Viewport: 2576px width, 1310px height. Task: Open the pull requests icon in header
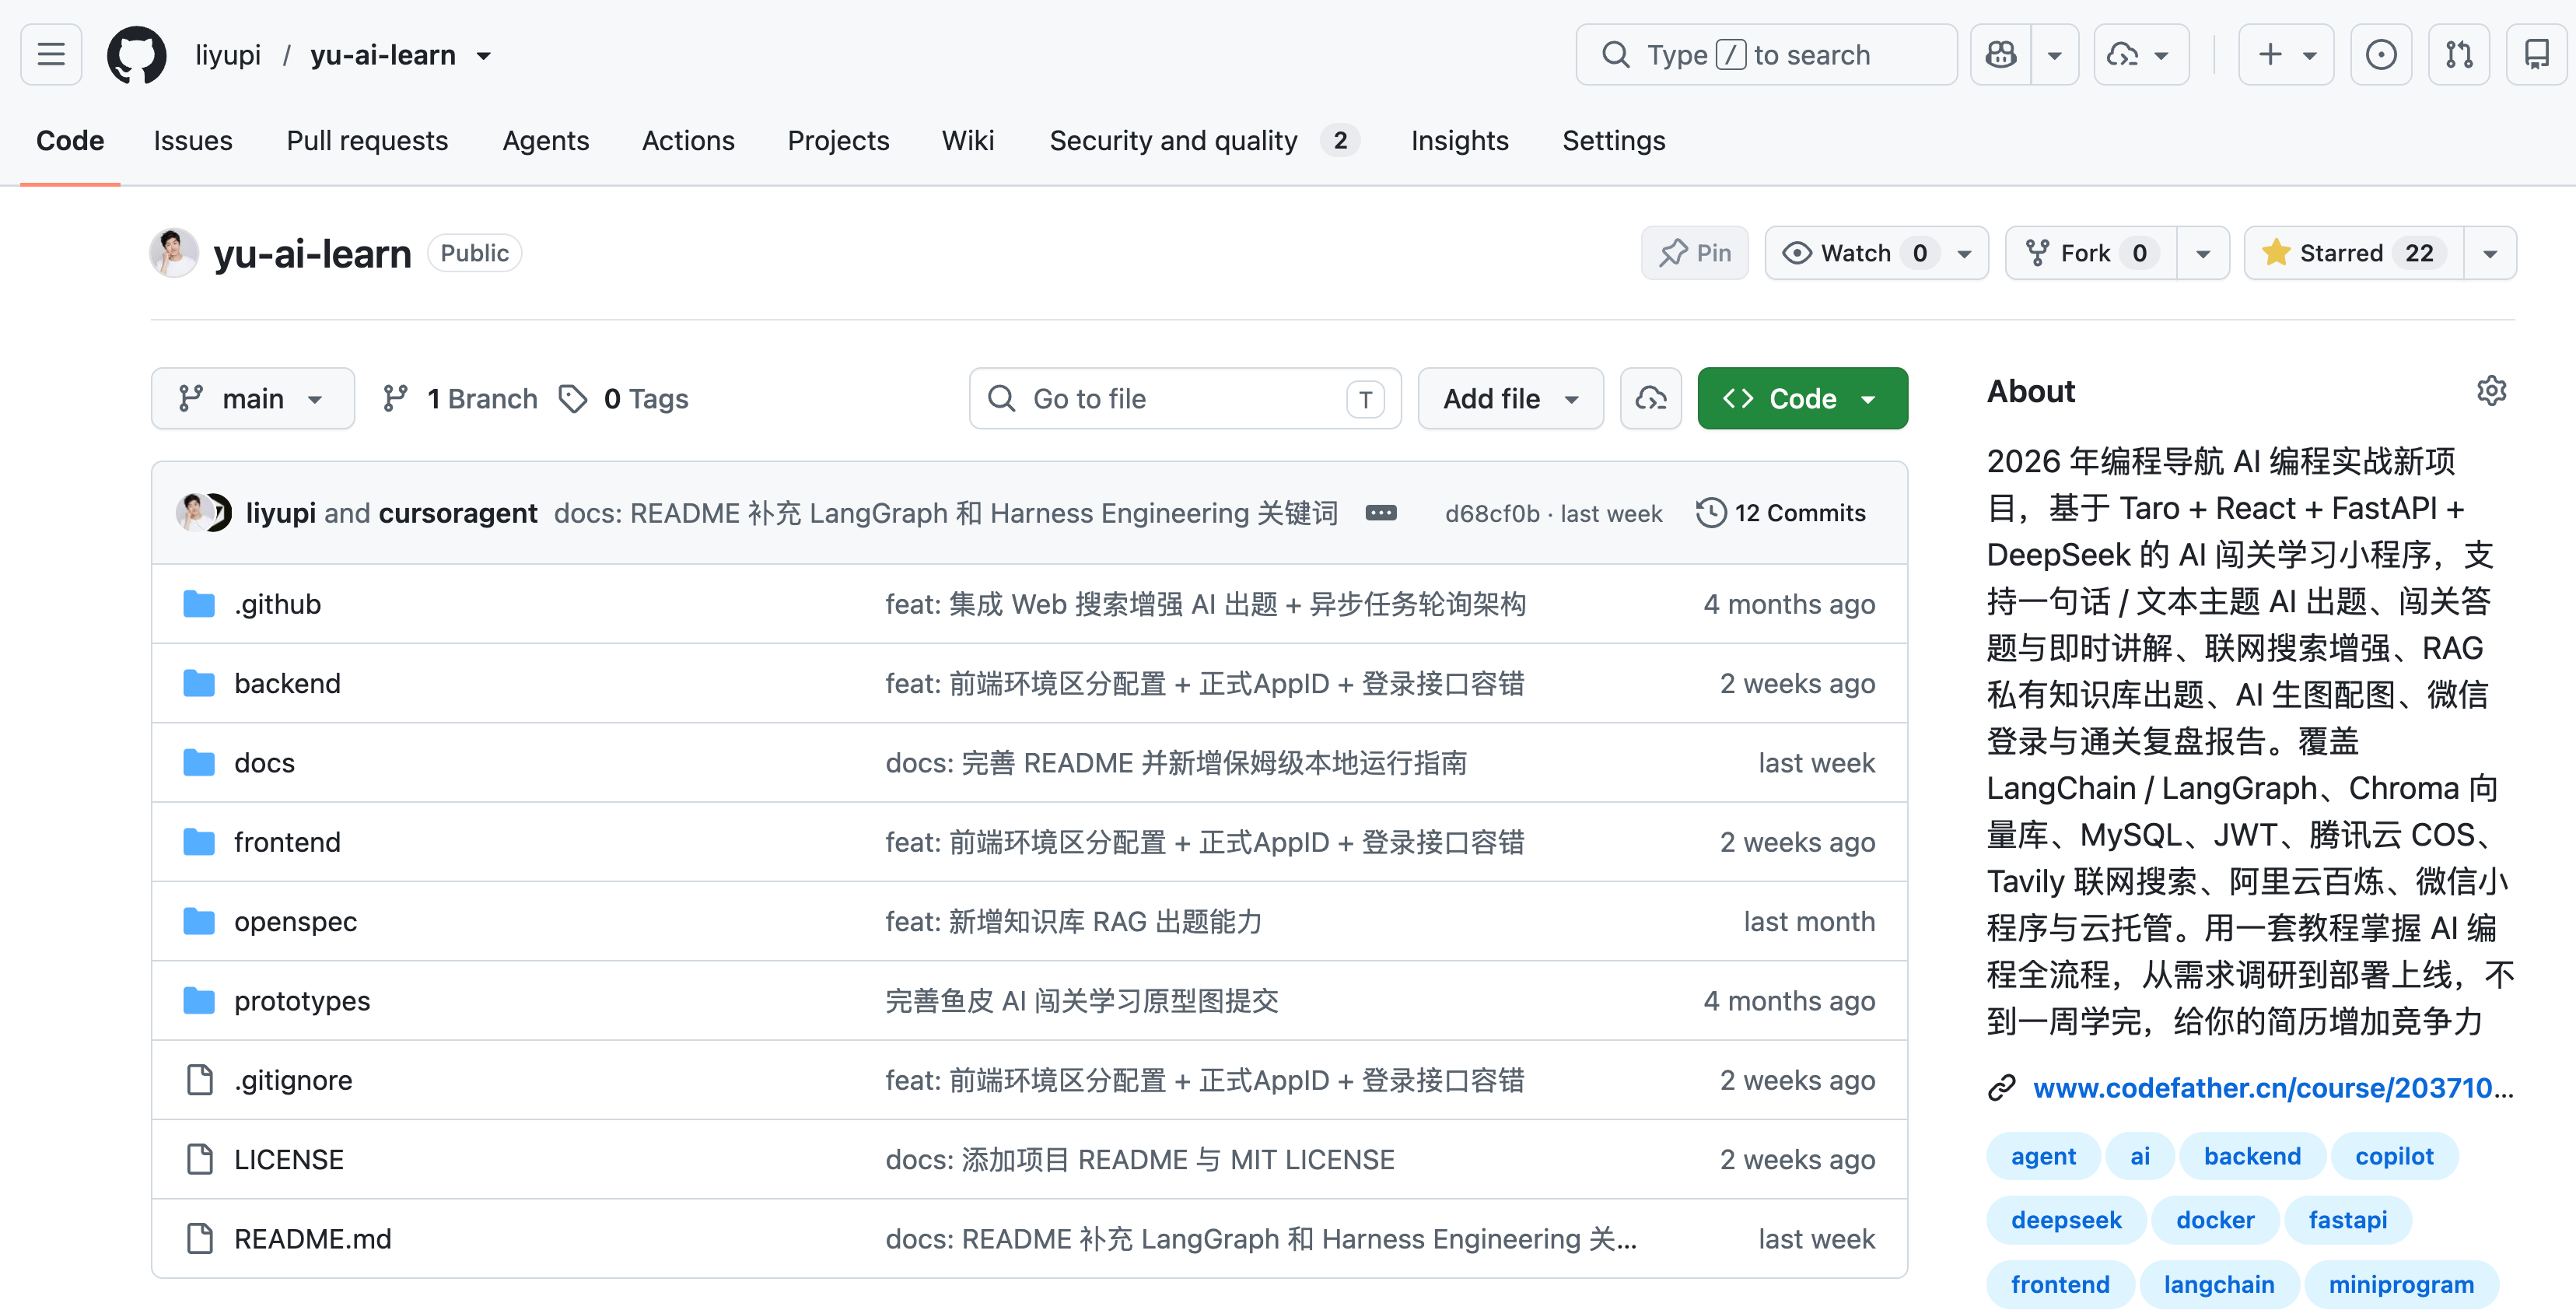point(2459,55)
